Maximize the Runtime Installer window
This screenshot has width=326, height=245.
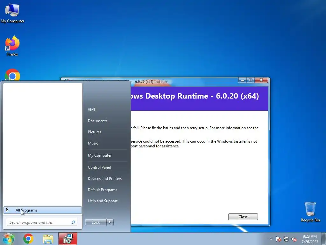(x=251, y=80)
